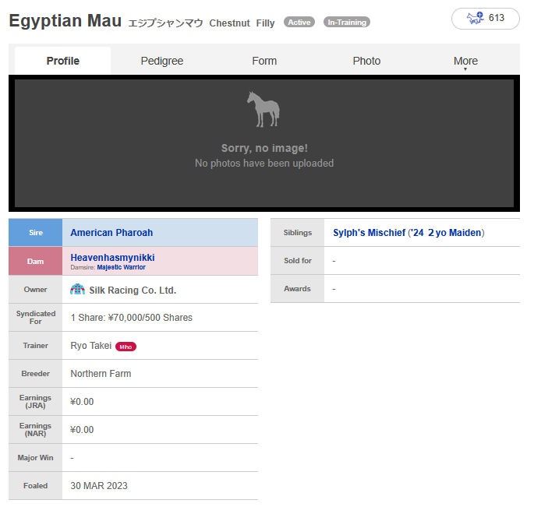Click the Active status badge
534x507 pixels.
click(299, 22)
